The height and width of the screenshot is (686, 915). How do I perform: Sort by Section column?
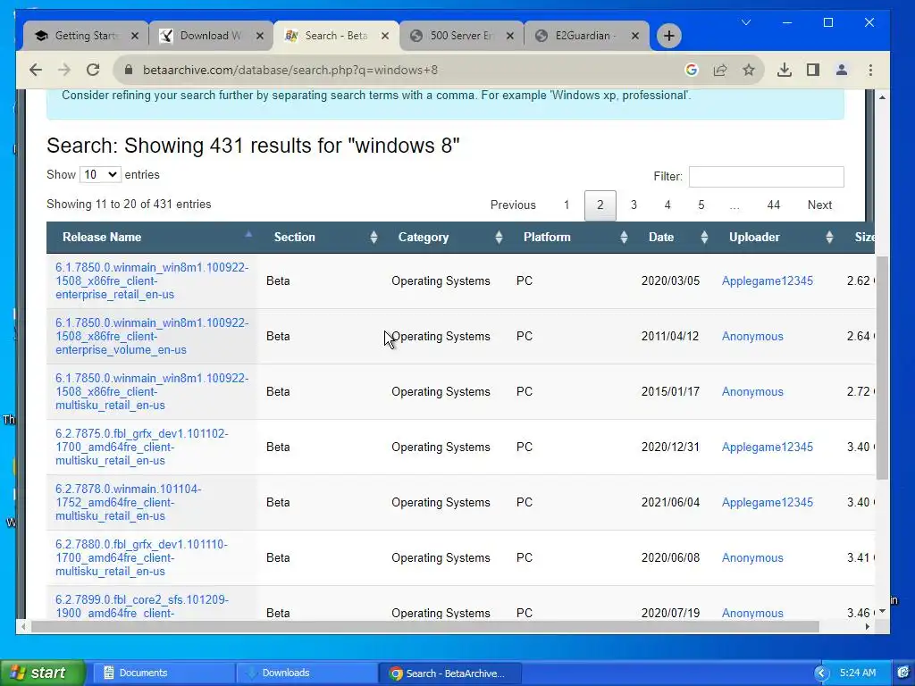pyautogui.click(x=320, y=238)
